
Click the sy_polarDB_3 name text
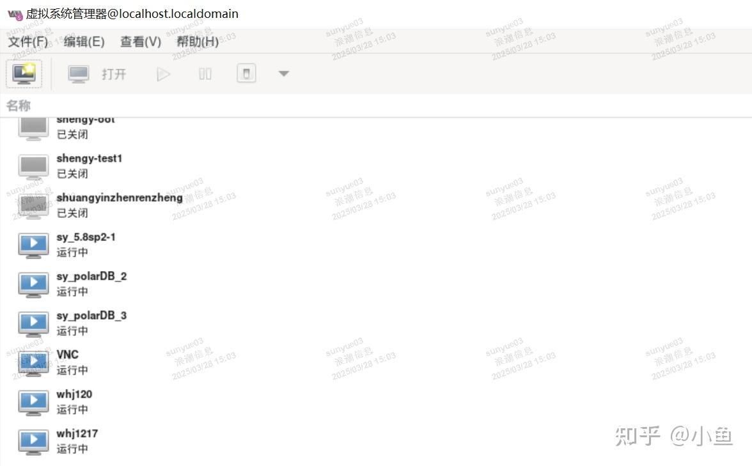[x=91, y=316]
